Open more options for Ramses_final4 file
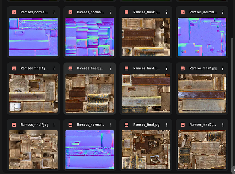This screenshot has height=174, width=235. 54,69
